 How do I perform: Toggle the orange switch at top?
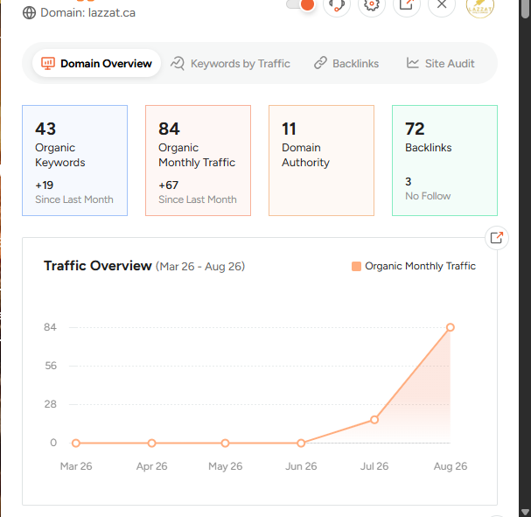301,4
